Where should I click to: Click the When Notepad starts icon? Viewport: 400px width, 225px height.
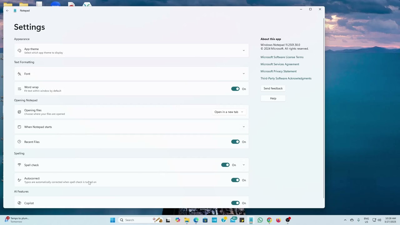pos(19,127)
